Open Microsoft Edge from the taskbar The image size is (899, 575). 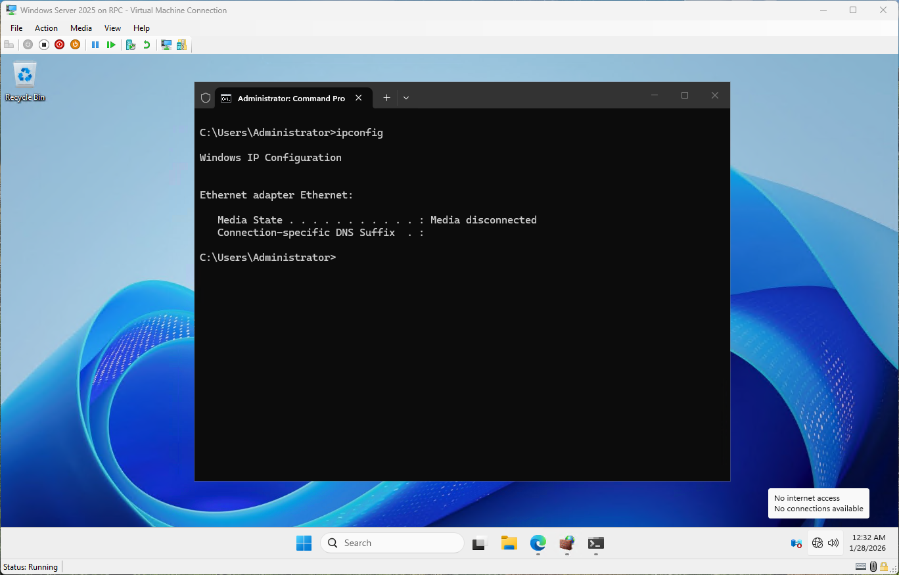click(538, 543)
